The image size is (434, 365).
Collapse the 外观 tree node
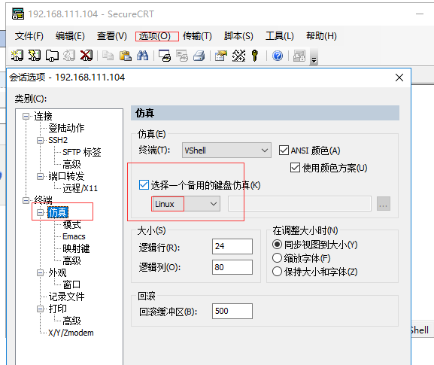(x=40, y=272)
